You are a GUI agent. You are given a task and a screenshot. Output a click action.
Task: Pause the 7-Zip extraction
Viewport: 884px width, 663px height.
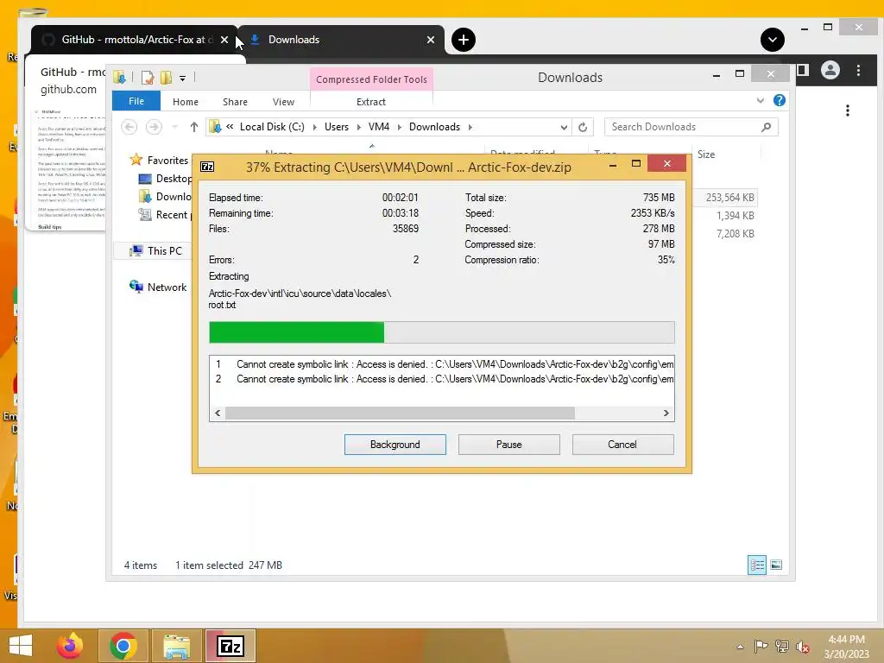coord(508,445)
